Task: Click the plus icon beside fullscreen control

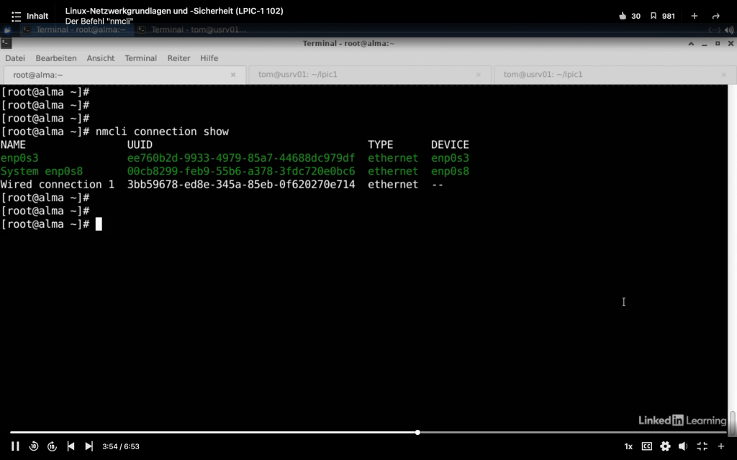Action: tap(720, 446)
